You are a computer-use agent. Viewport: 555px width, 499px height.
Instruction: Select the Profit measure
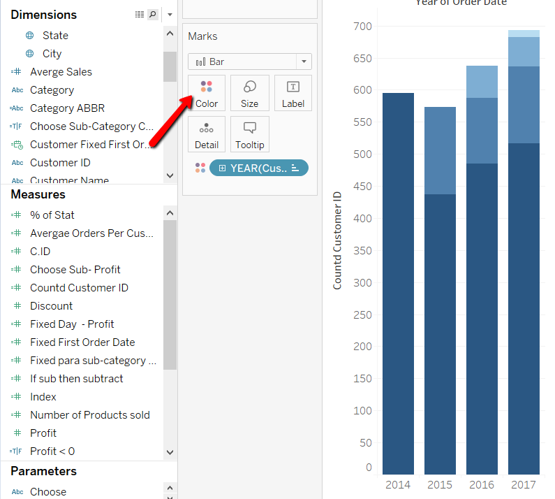click(43, 433)
